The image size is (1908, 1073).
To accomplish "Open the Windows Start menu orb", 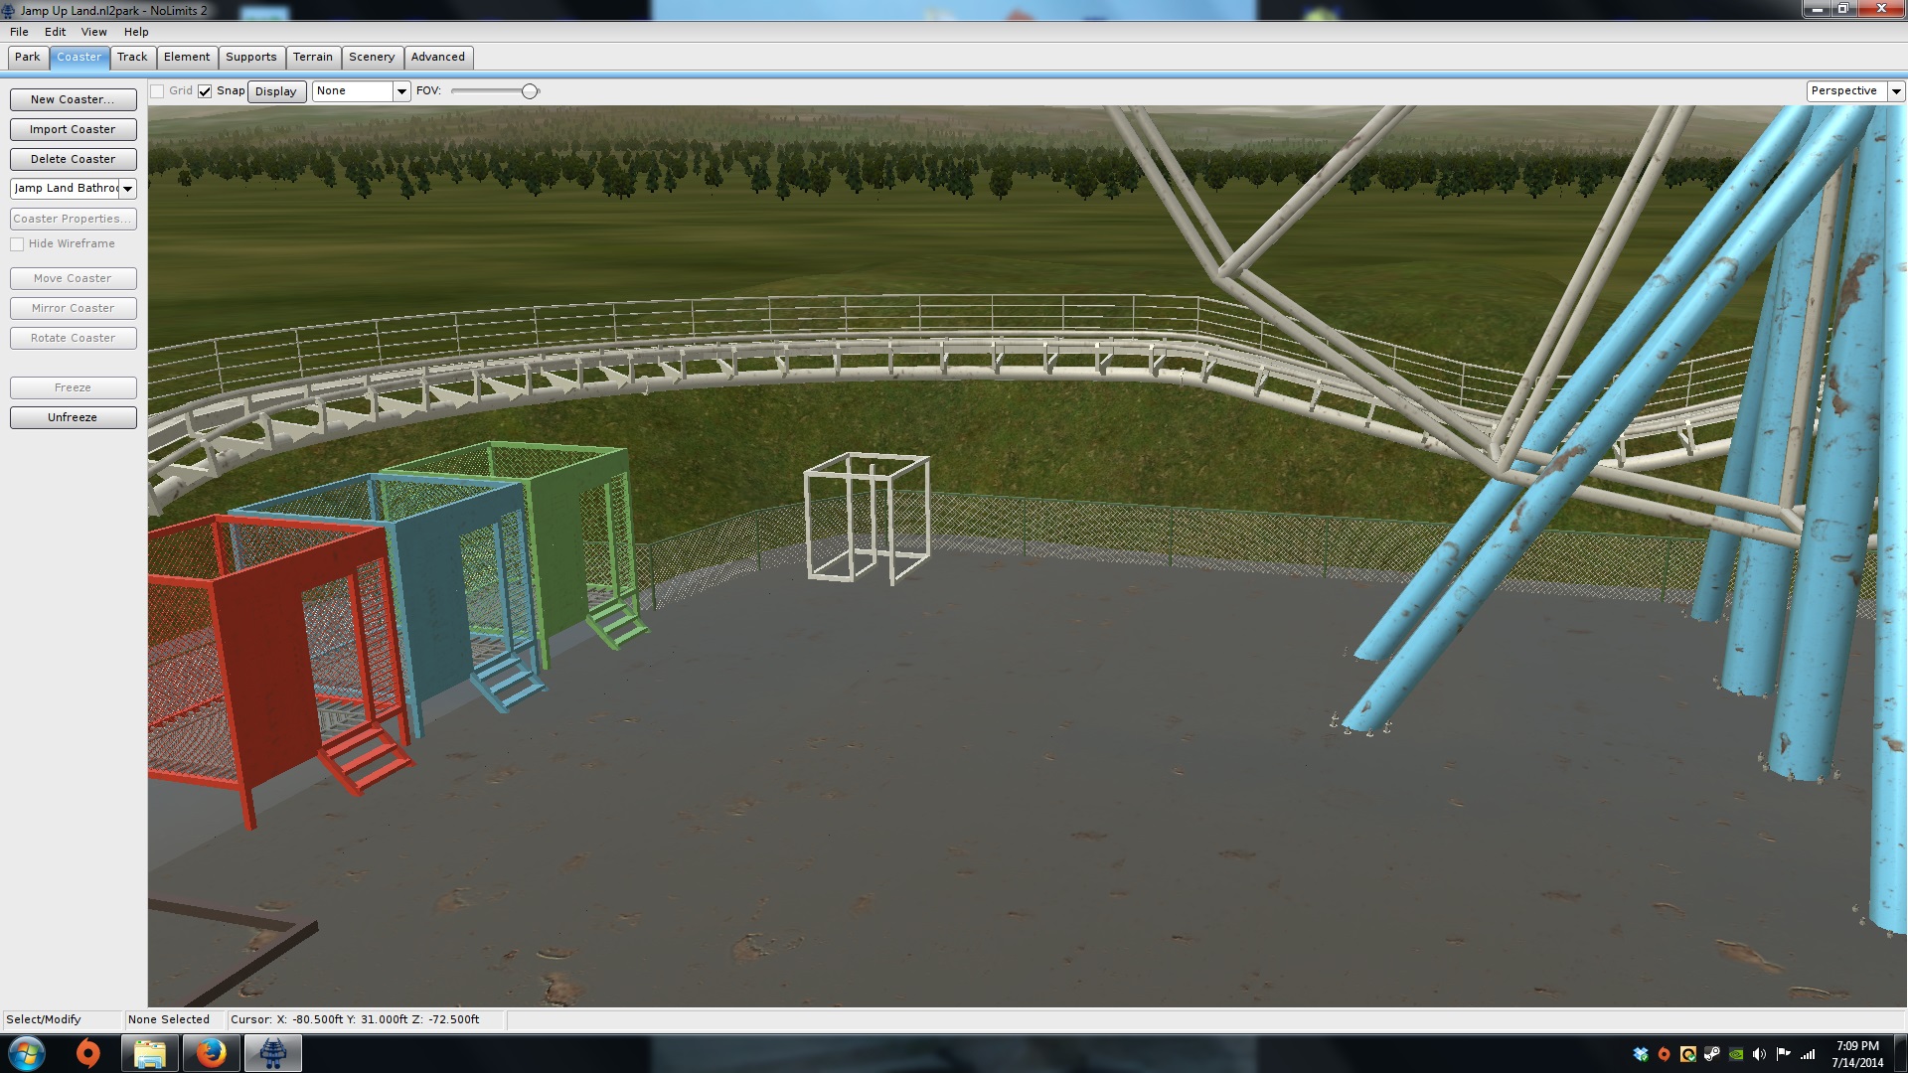I will click(x=27, y=1053).
